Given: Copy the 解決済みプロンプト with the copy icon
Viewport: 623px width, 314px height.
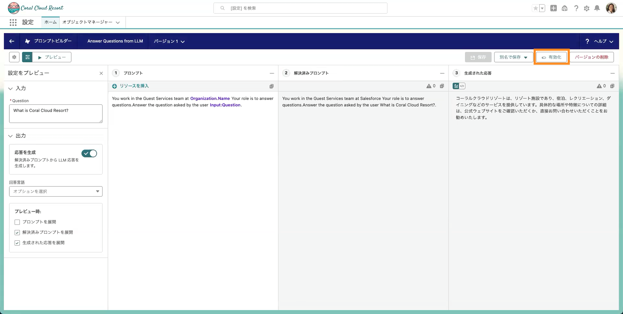Looking at the screenshot, I should 442,86.
